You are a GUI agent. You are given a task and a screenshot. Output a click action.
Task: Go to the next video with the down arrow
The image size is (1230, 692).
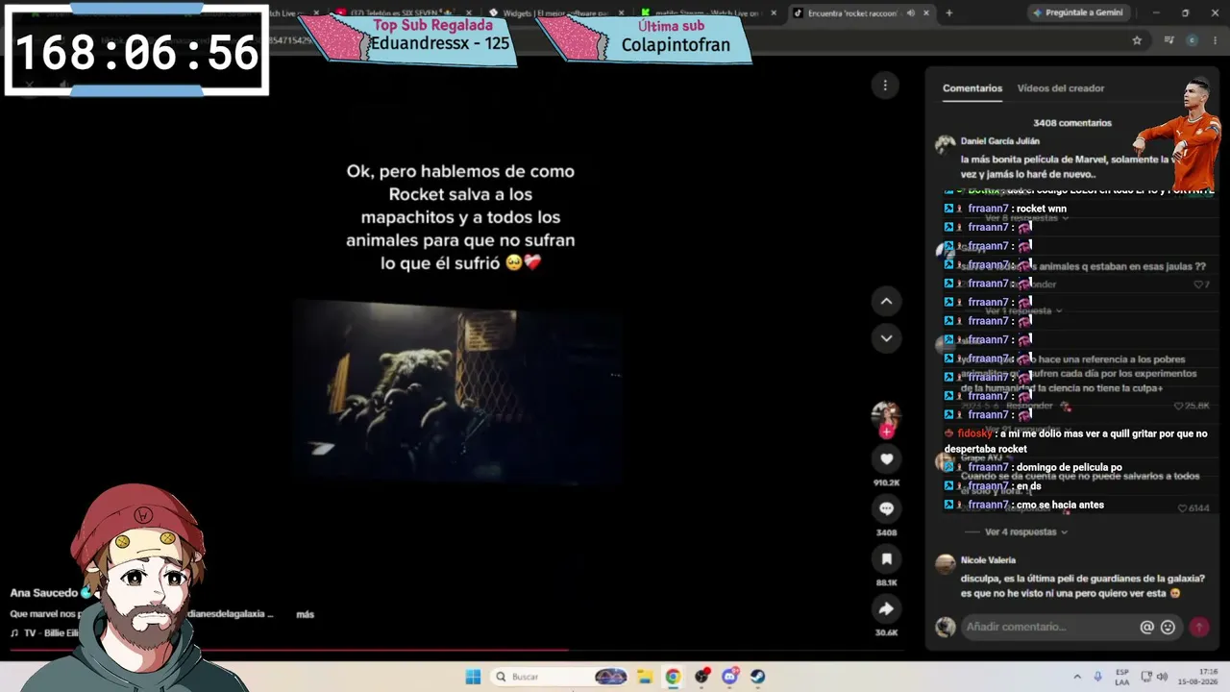coord(886,338)
